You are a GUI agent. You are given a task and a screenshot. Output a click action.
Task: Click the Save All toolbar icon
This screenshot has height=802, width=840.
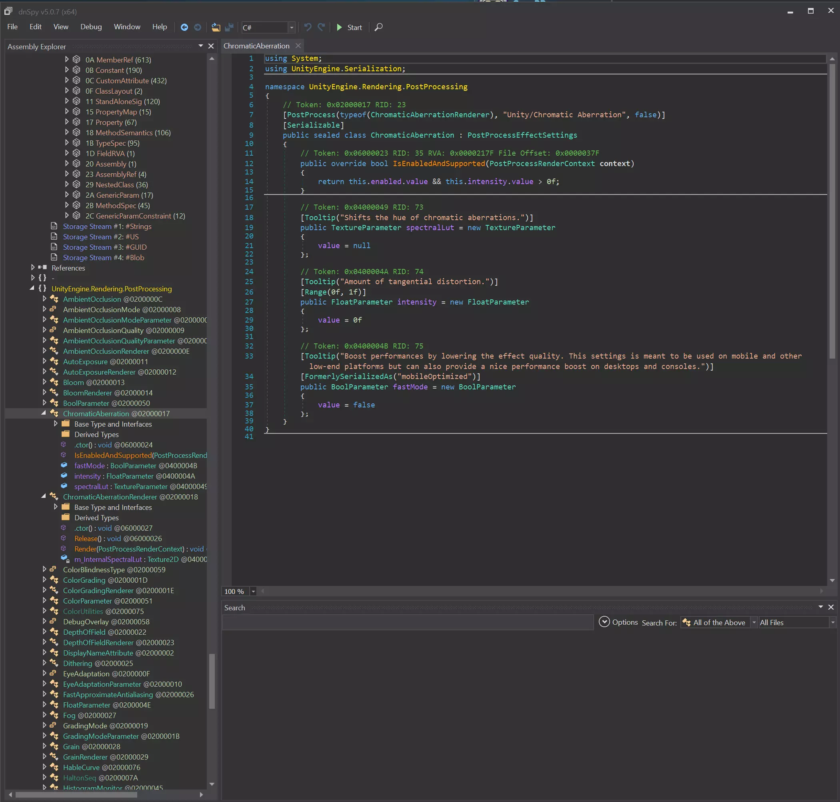pyautogui.click(x=230, y=27)
